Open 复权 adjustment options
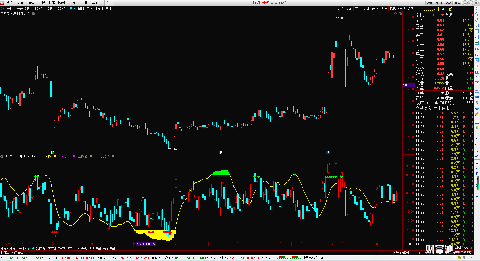The image size is (480, 261). pyautogui.click(x=341, y=9)
